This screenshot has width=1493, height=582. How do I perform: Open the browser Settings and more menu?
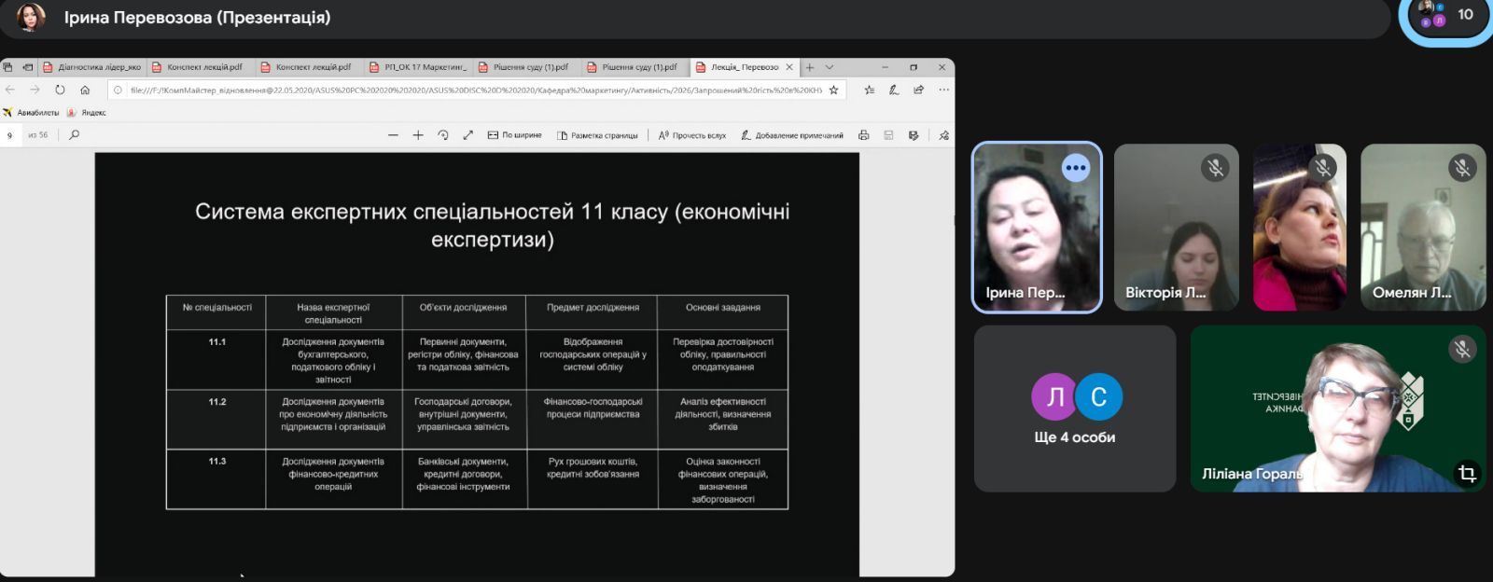point(943,90)
